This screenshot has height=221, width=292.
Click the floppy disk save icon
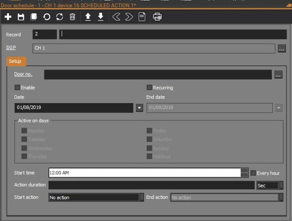[21, 17]
